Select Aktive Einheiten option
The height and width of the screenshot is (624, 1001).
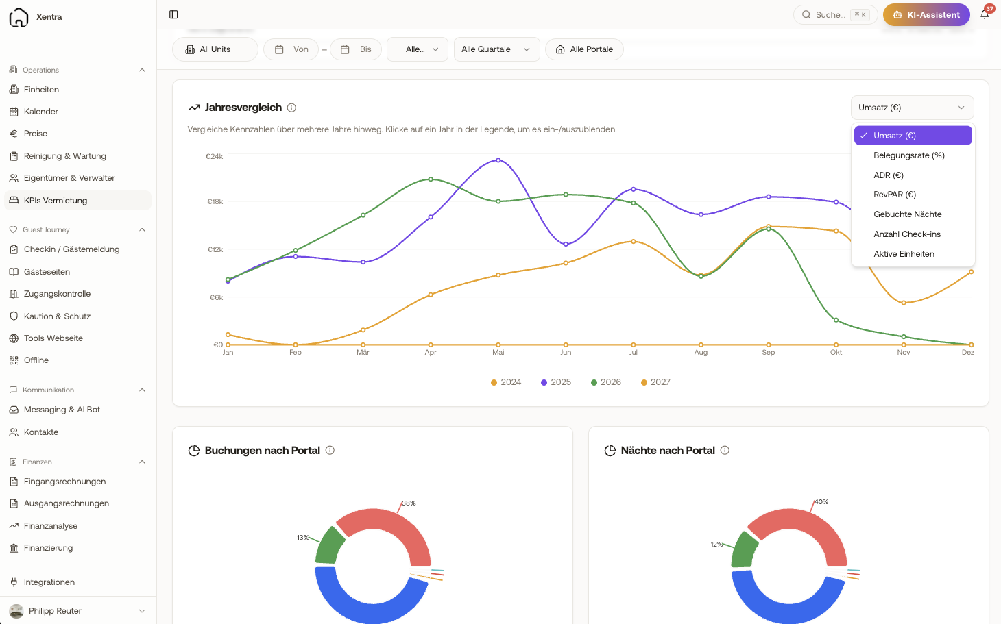click(913, 254)
